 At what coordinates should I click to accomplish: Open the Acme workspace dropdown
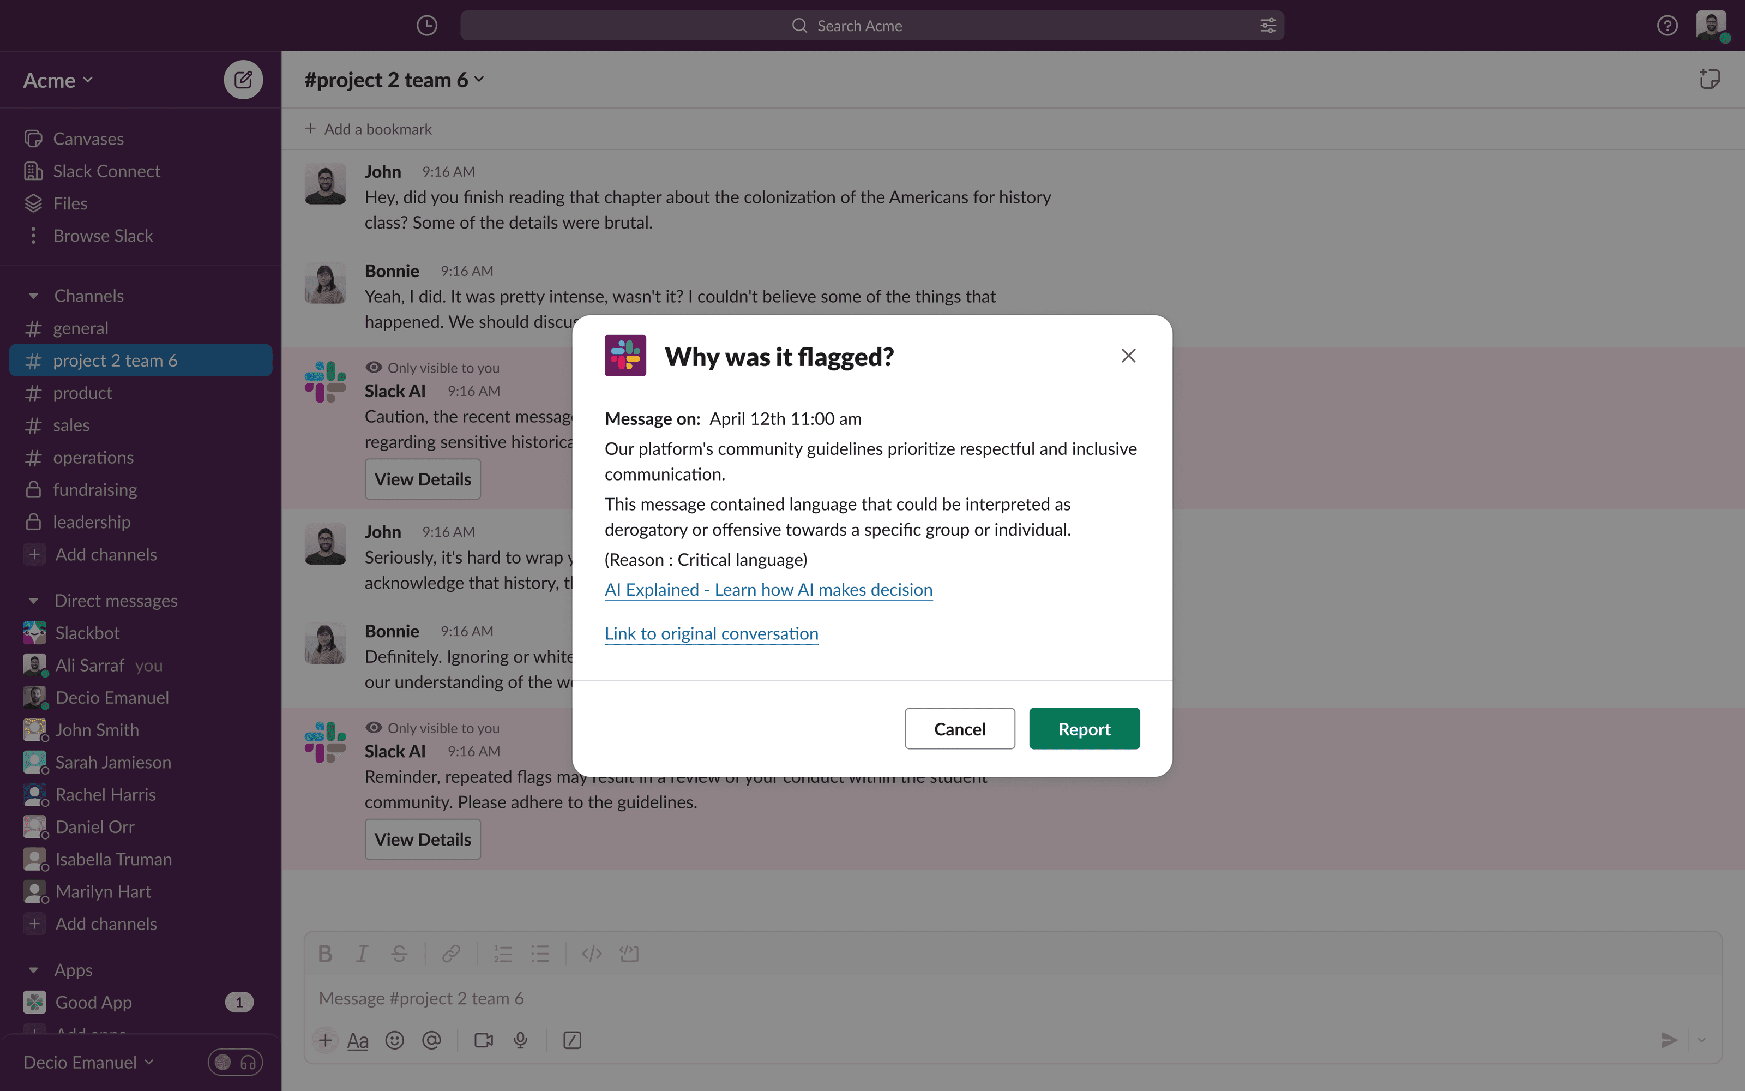(x=58, y=80)
